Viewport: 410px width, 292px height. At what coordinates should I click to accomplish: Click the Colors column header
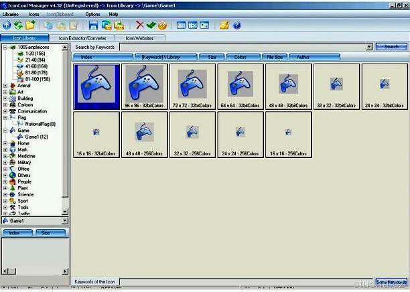(243, 57)
